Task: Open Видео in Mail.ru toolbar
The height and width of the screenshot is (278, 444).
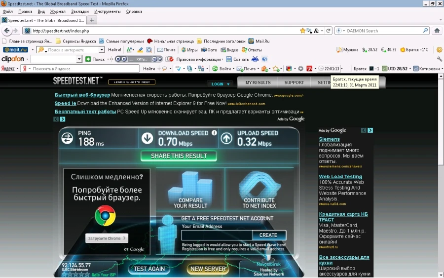Action: [x=229, y=50]
